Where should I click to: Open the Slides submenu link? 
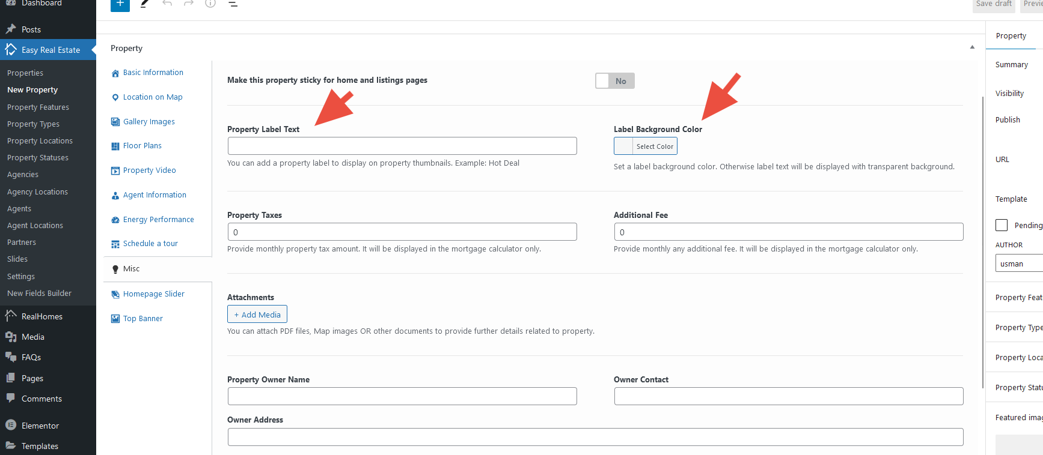click(x=17, y=259)
